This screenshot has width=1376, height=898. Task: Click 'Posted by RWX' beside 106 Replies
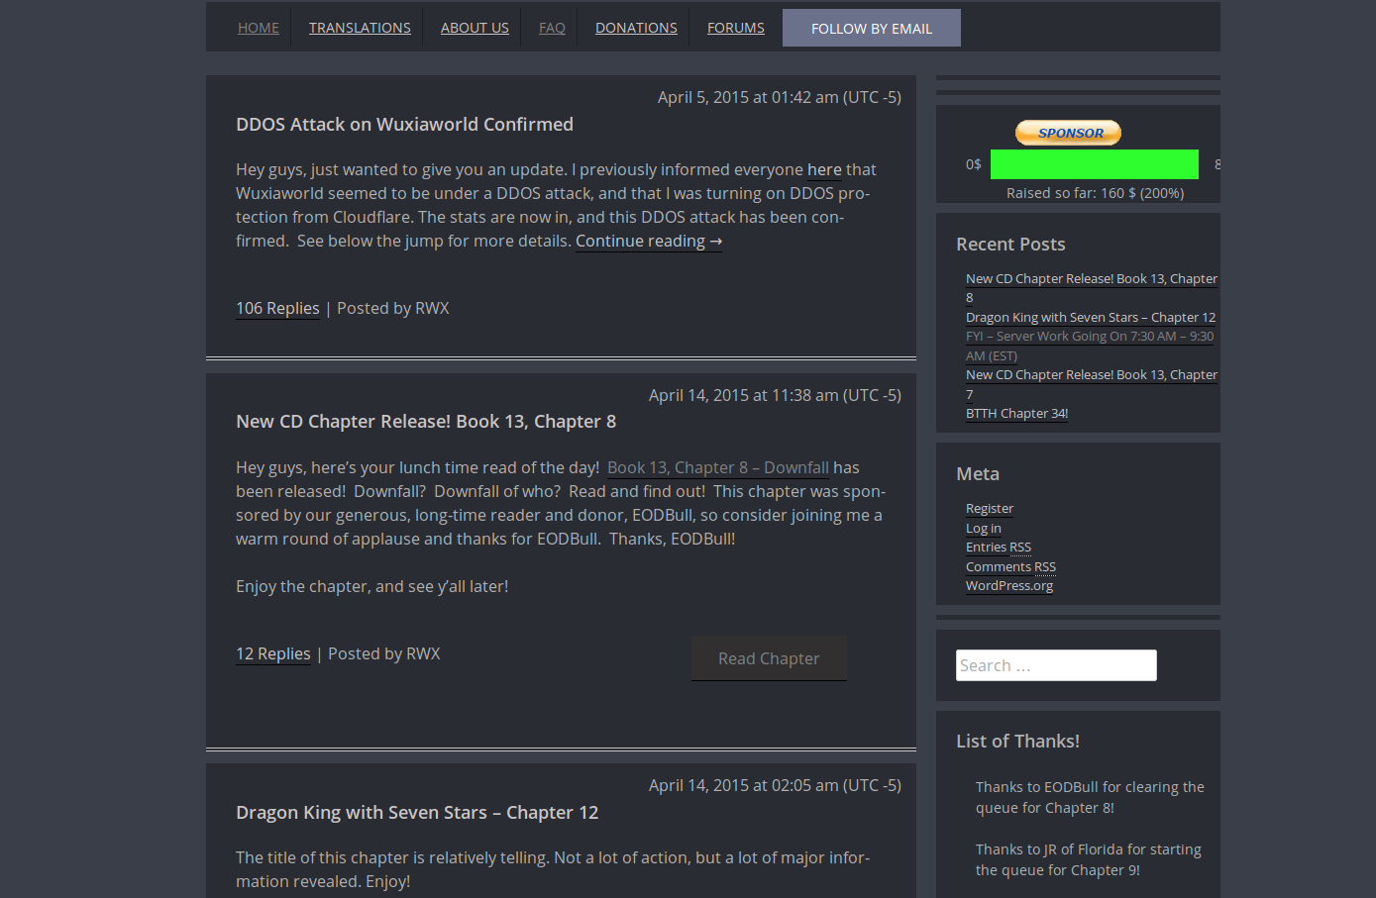coord(393,308)
